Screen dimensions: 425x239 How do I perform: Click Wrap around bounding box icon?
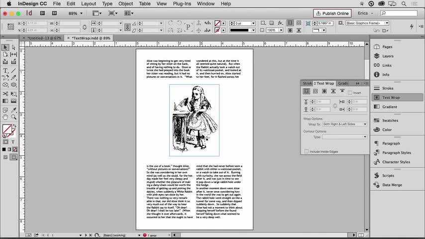pyautogui.click(x=316, y=91)
